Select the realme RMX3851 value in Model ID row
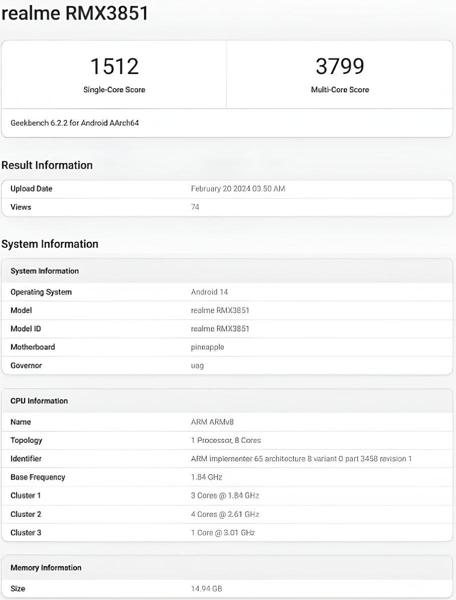 click(x=220, y=328)
